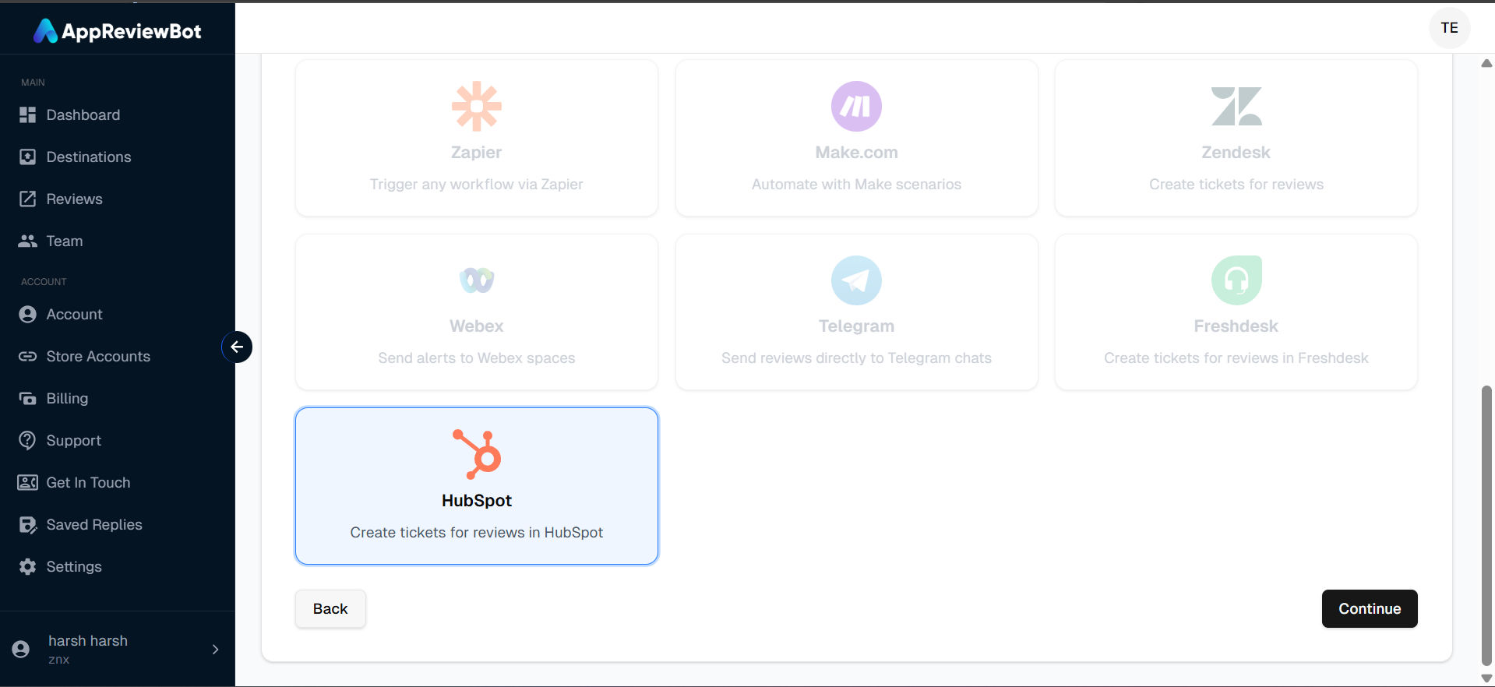
Task: Open the Dashboard grid icon
Action: tap(27, 114)
